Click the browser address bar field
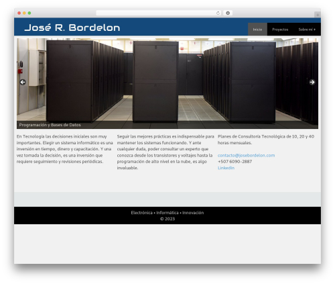 [x=159, y=13]
